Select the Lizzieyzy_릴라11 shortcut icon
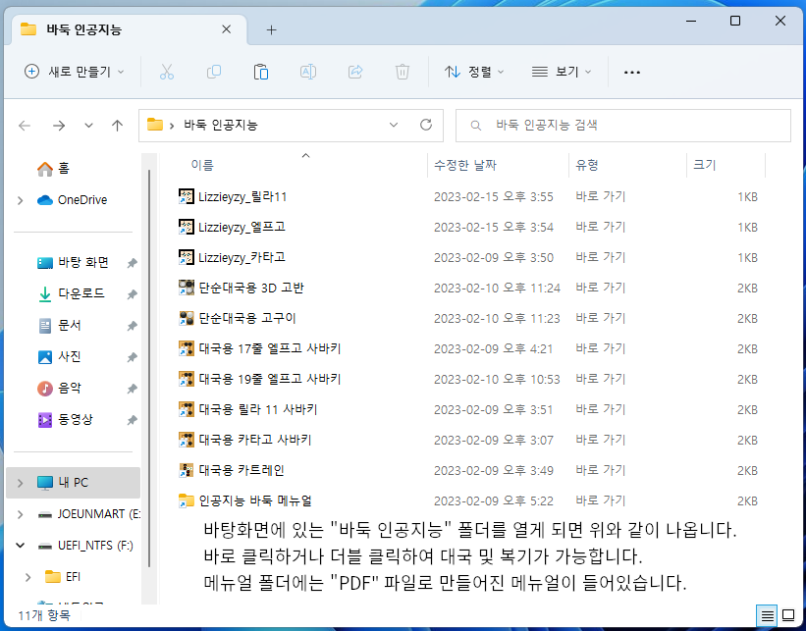 coord(187,197)
